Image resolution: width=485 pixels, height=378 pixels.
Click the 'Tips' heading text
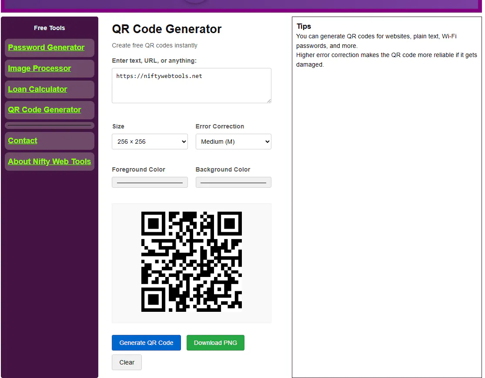pyautogui.click(x=304, y=26)
